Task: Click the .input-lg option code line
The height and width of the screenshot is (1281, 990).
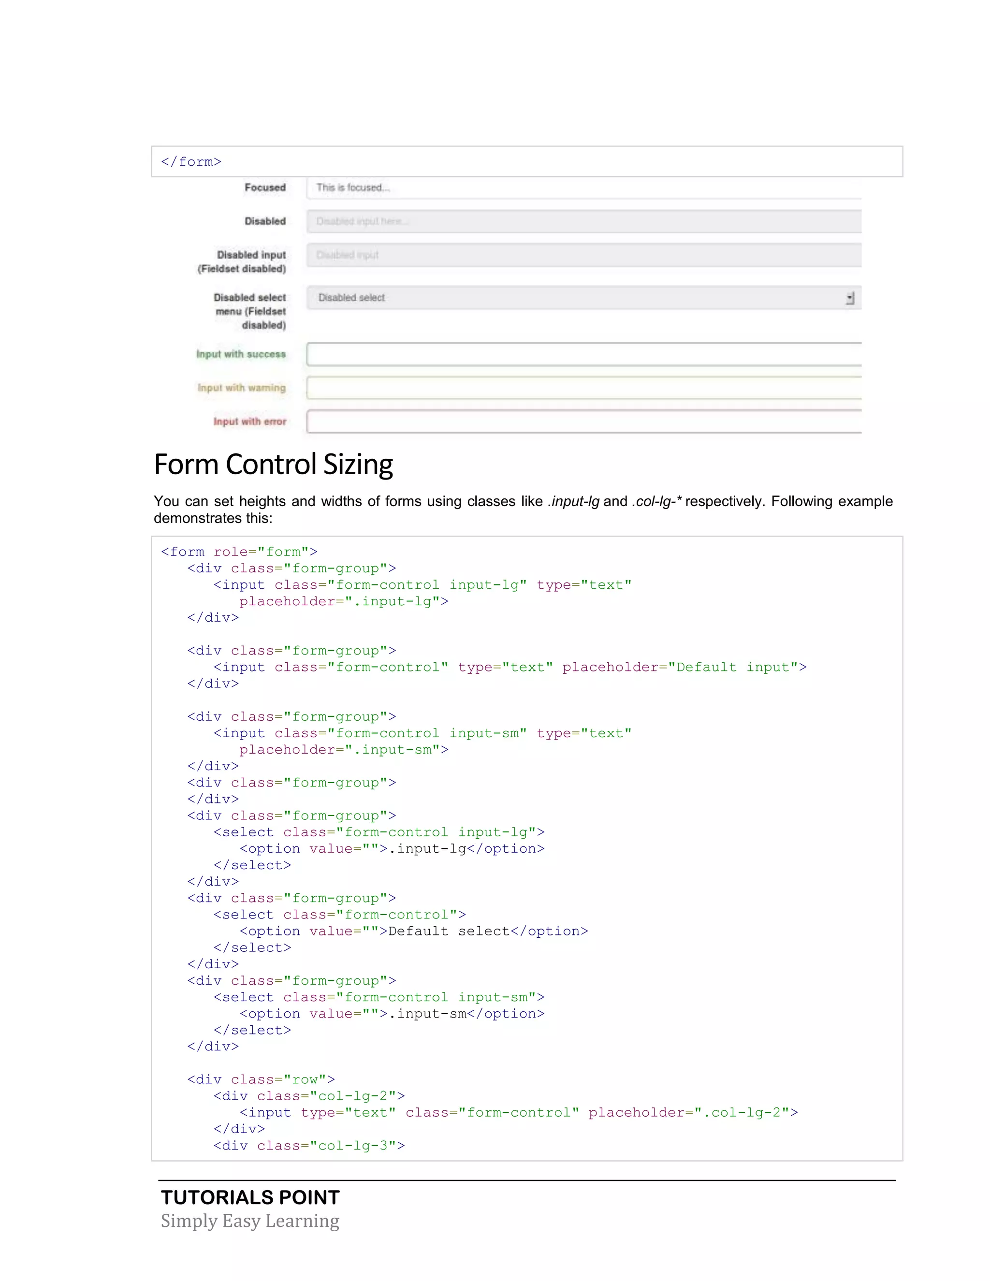Action: 392,849
